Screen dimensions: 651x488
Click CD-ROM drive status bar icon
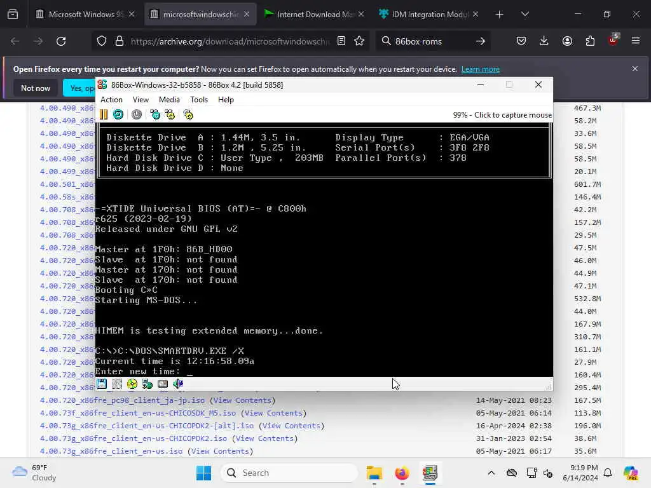click(132, 384)
